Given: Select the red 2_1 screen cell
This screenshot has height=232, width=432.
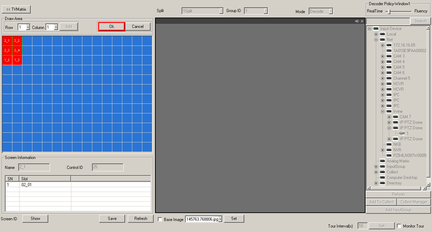Looking at the screenshot, I should [7, 41].
